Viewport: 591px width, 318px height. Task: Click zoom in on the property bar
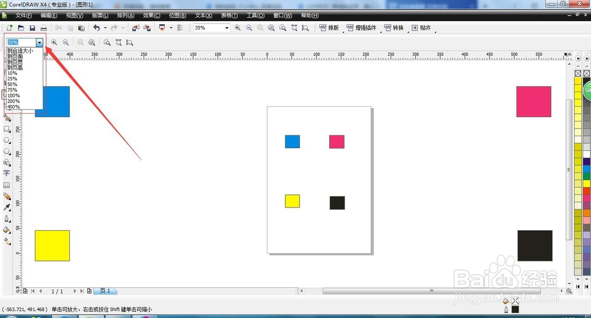(54, 42)
